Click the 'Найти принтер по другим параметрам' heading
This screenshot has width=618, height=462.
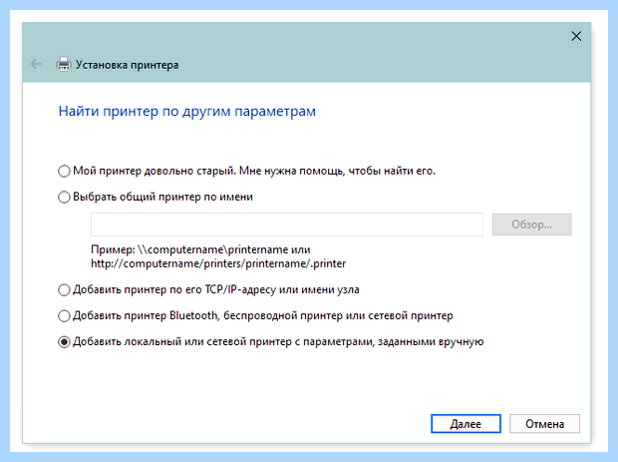pyautogui.click(x=187, y=112)
